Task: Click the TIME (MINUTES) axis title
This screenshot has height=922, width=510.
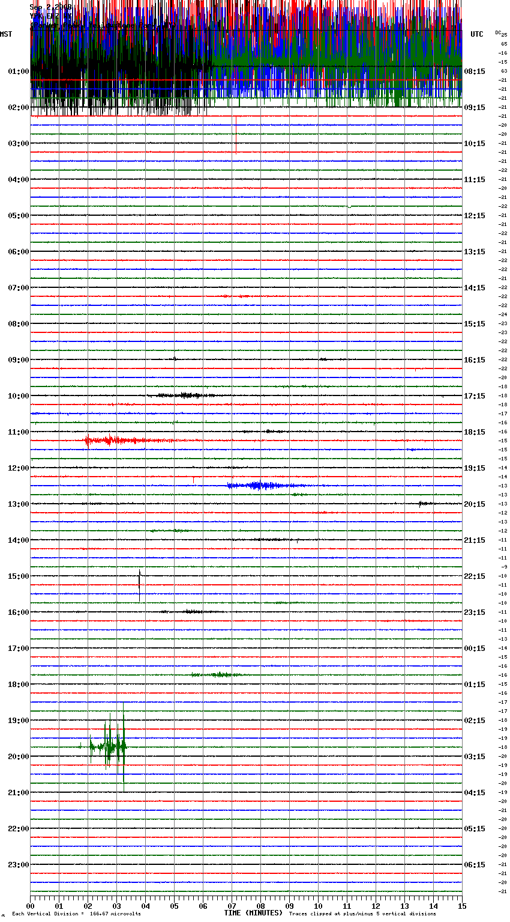Action: pos(253,913)
